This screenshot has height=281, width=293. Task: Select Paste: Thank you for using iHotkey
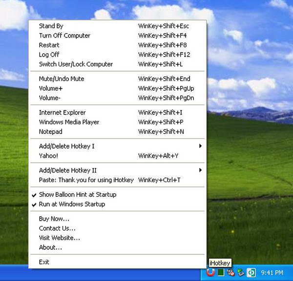tap(117, 180)
